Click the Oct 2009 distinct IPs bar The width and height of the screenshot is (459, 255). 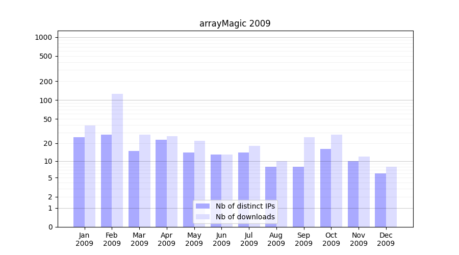pyautogui.click(x=325, y=188)
